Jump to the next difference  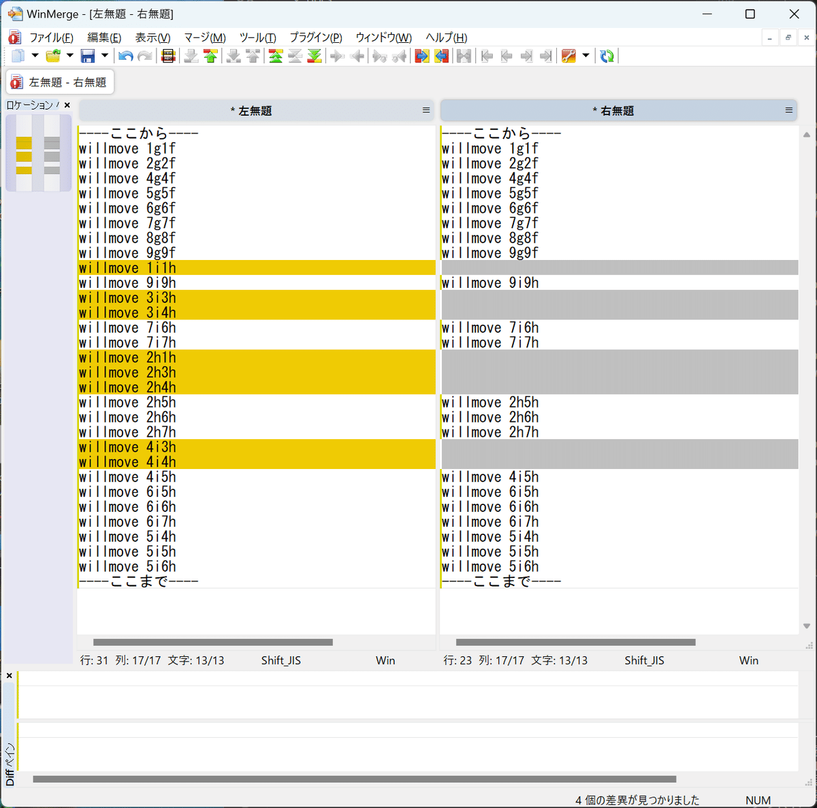coord(191,56)
